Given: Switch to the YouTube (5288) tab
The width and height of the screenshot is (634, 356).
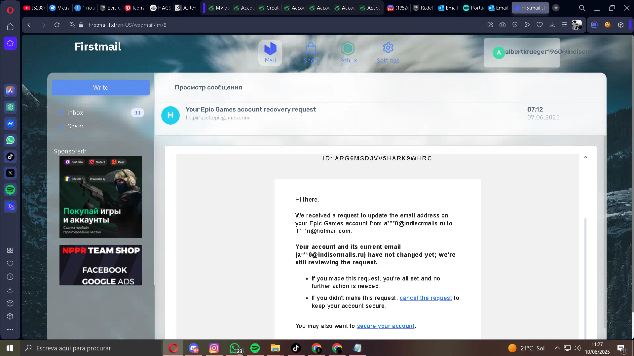Looking at the screenshot, I should coord(34,8).
